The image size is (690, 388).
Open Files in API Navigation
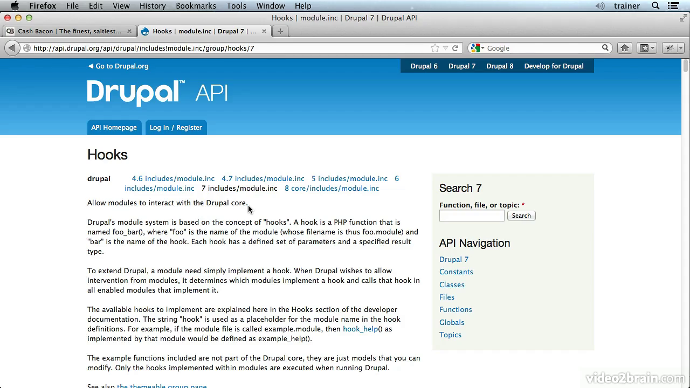point(447,297)
